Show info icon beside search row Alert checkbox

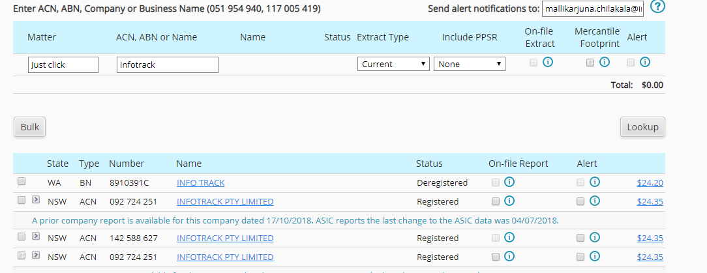(645, 62)
